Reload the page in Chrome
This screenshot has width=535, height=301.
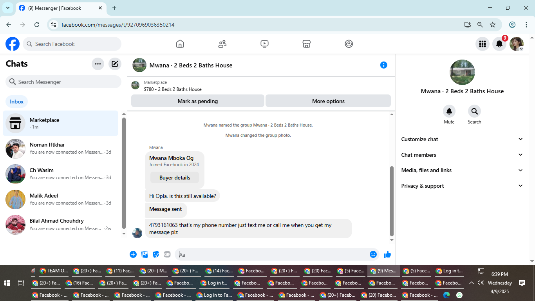[37, 25]
